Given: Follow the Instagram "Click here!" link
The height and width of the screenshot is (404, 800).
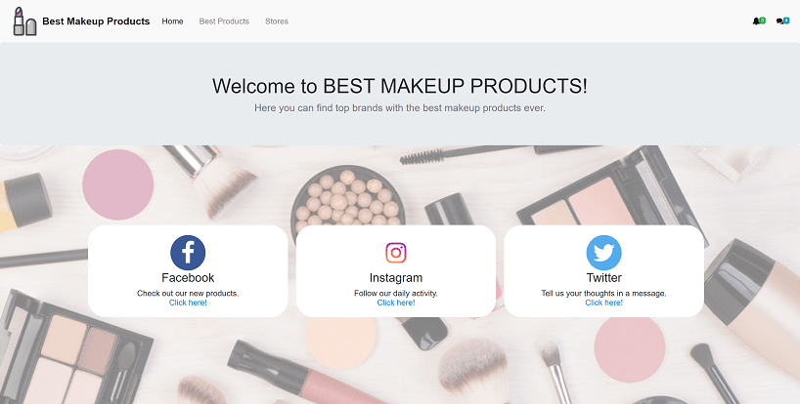Looking at the screenshot, I should (x=396, y=303).
